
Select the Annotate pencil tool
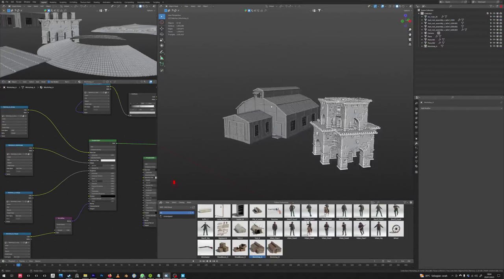click(x=162, y=52)
